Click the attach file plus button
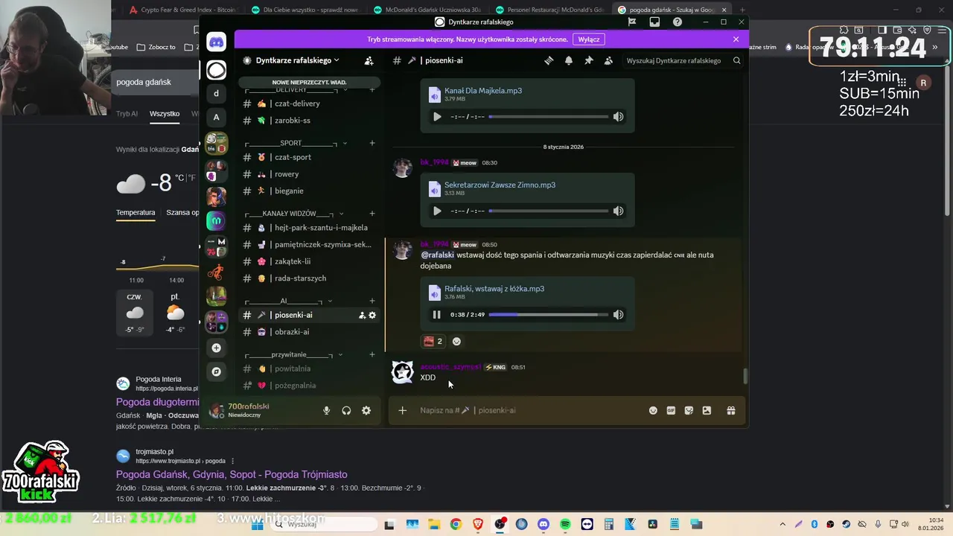Image resolution: width=953 pixels, height=536 pixels. coord(402,410)
